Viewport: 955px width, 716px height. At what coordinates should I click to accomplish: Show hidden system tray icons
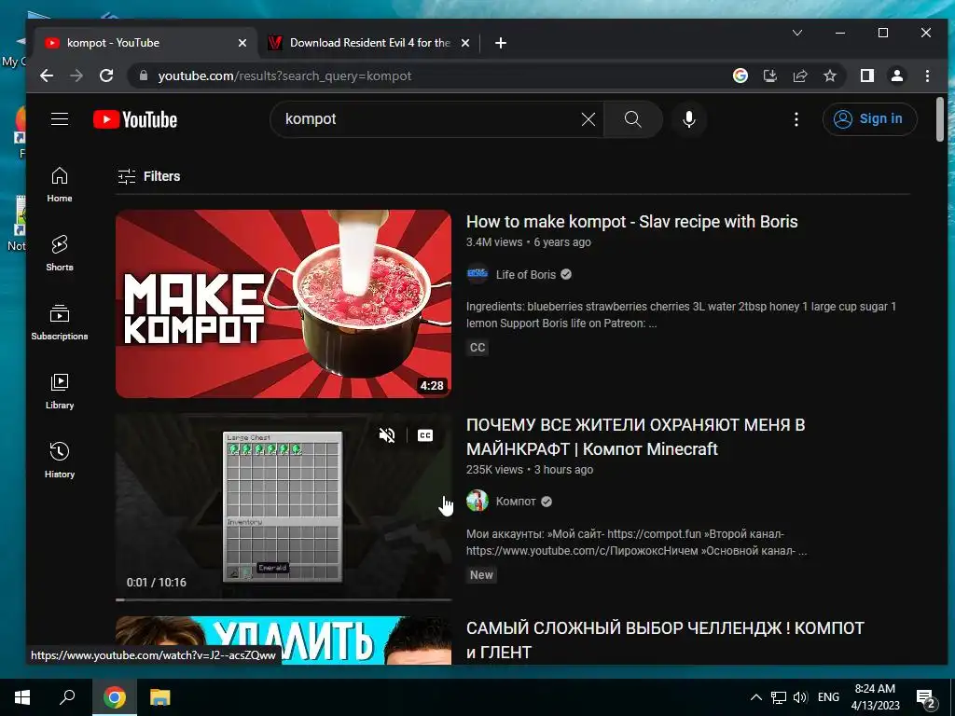755,697
